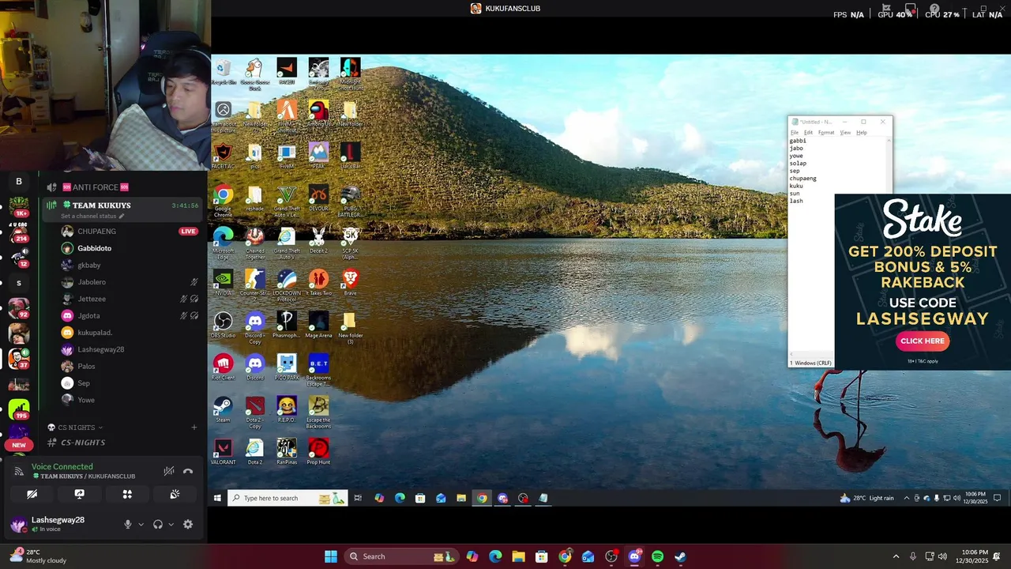Image resolution: width=1011 pixels, height=569 pixels.
Task: Add channel to CS NIGHTS category
Action: click(194, 428)
